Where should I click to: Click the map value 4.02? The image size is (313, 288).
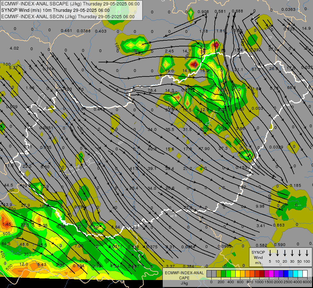[14, 48]
